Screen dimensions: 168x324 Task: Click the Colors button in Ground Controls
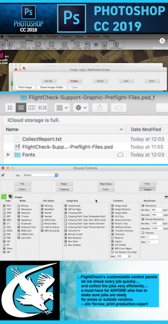(x=22, y=189)
